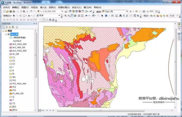Select the Identify tool
182x117 pixels.
(x=106, y=16)
